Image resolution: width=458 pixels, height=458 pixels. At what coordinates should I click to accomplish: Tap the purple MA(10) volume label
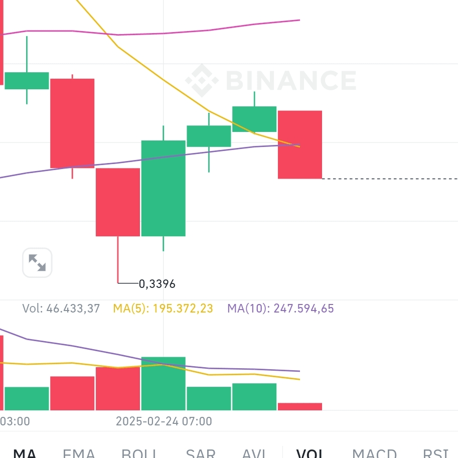click(280, 309)
